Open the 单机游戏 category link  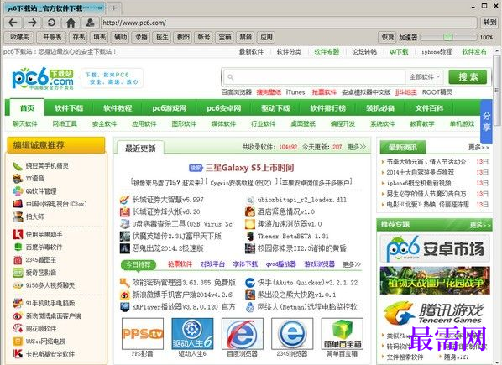[462, 124]
